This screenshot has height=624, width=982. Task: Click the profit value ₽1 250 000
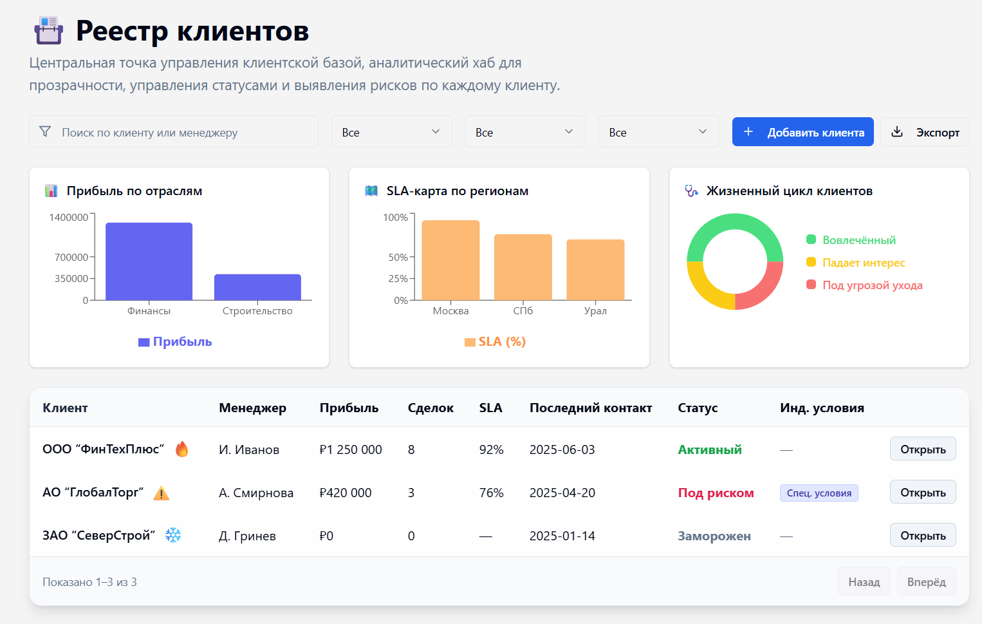351,449
